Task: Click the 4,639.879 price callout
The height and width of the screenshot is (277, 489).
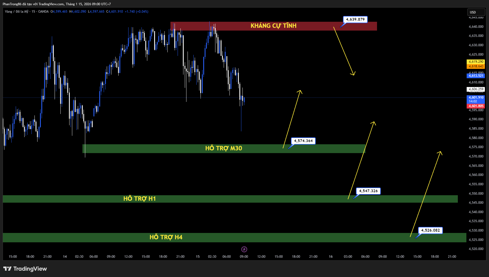Action: (x=355, y=19)
